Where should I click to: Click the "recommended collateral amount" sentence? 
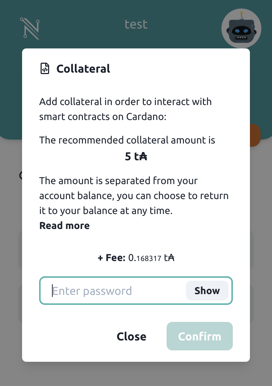127,140
